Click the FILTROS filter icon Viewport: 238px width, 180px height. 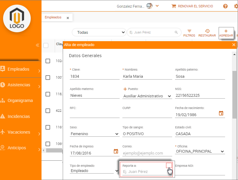point(189,31)
